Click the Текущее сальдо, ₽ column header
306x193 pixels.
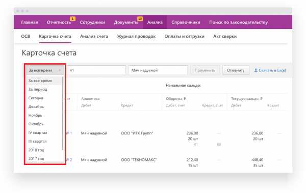pos(247,98)
